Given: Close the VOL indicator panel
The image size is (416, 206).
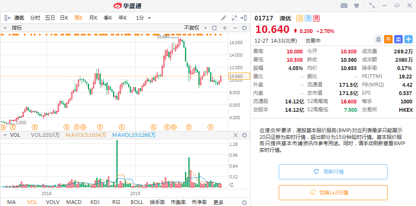Looking at the screenshot, I should click(235, 135).
